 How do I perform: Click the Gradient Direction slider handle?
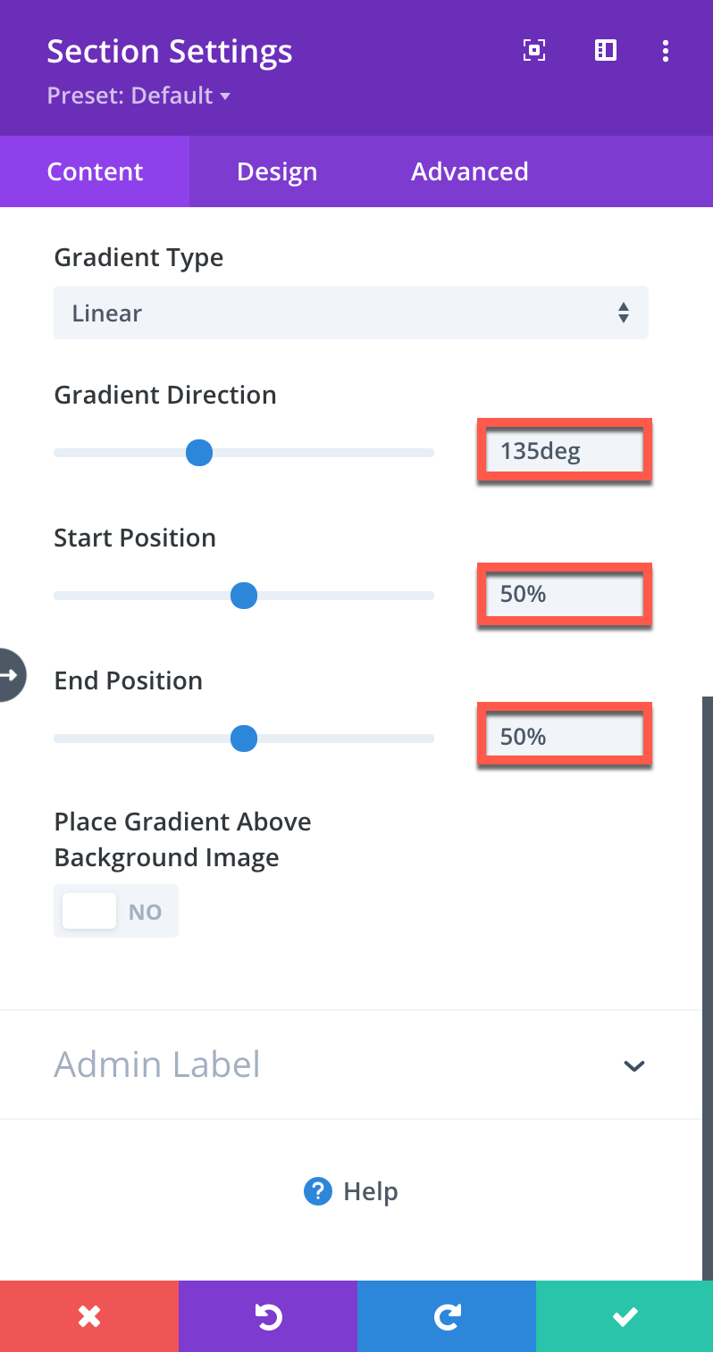(x=199, y=453)
